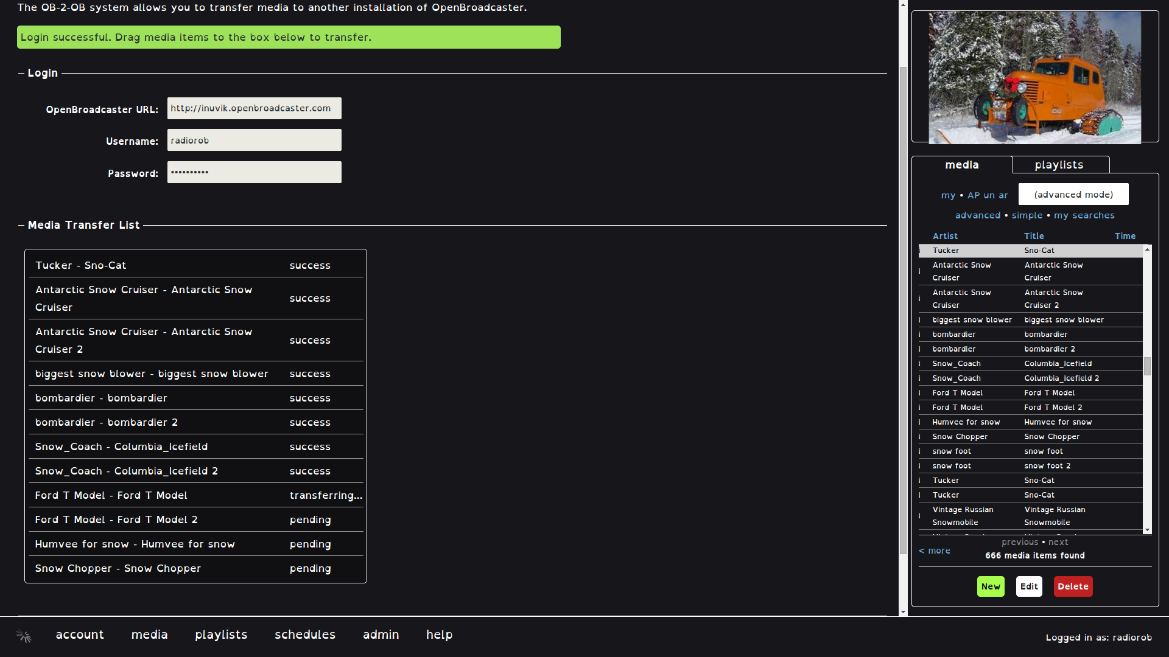Click the Username input field
Image resolution: width=1169 pixels, height=657 pixels.
(x=255, y=140)
